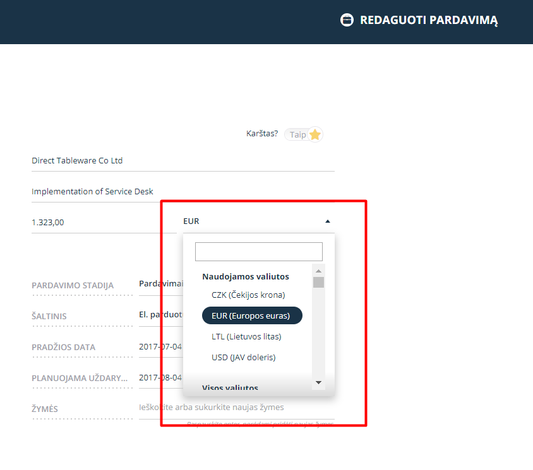
Task: Click the planned closing date 2017-08-04
Action: [160, 378]
